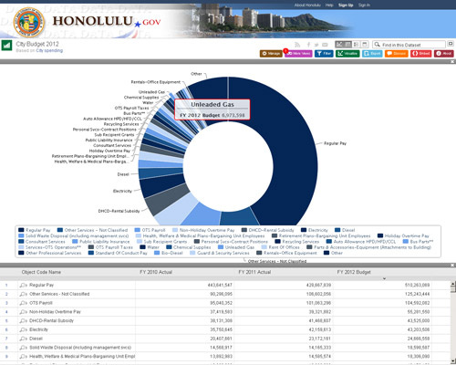456x365 pixels.
Task: Click the light blue Export button
Action: (372, 54)
